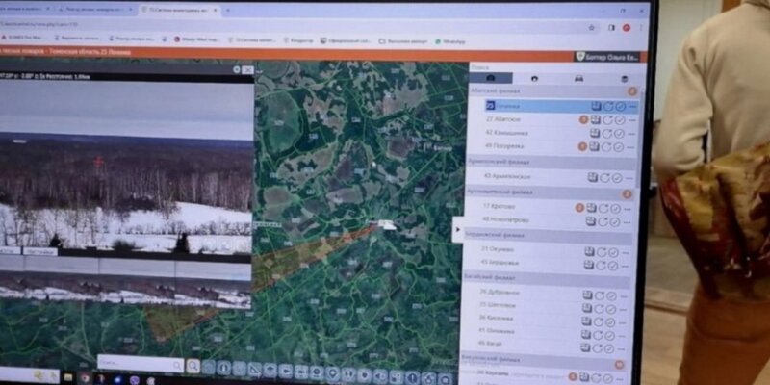Click the orange alert badge for 17 Кротово

(x=579, y=208)
